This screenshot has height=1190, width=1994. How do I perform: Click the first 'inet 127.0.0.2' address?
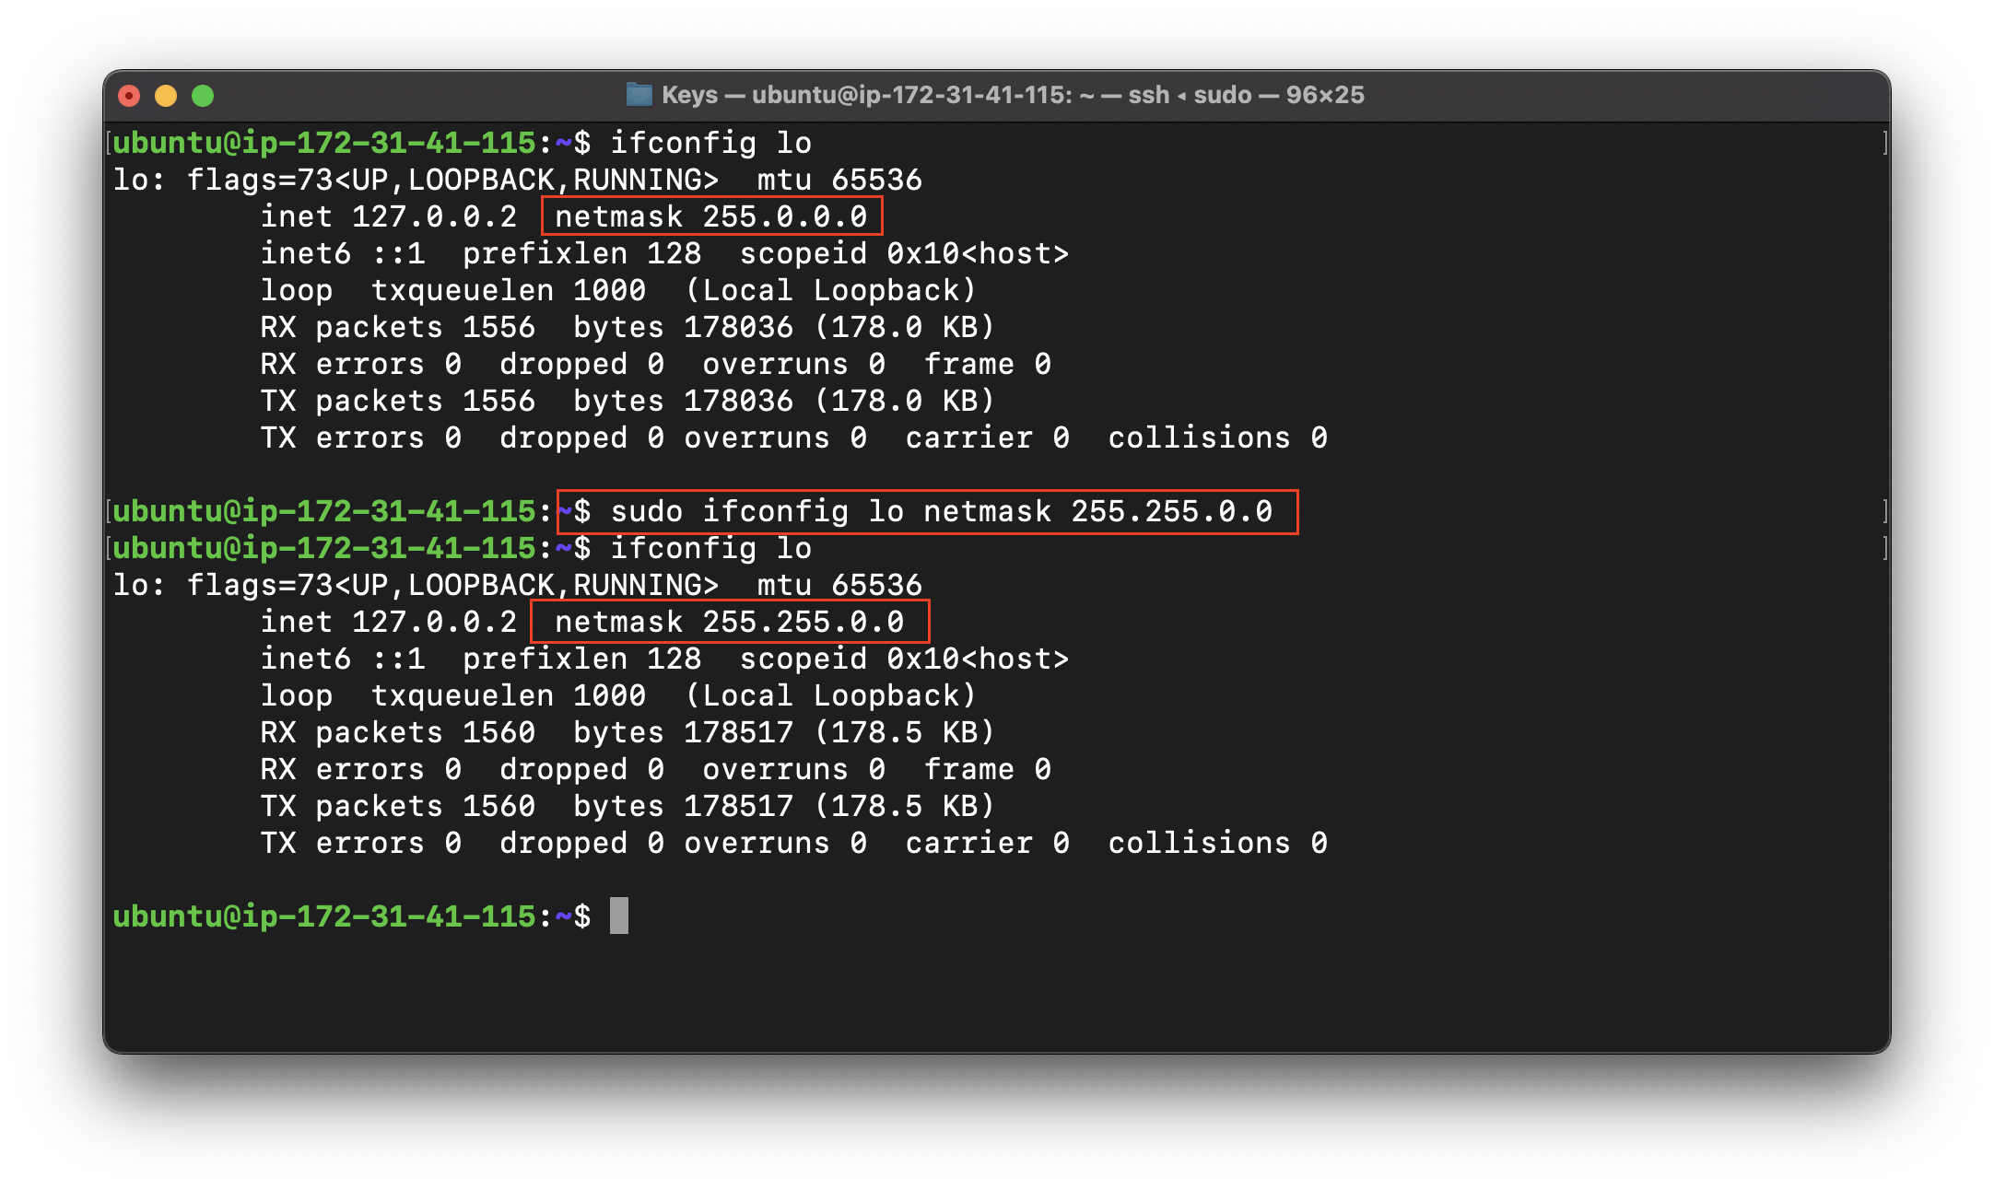tap(388, 216)
